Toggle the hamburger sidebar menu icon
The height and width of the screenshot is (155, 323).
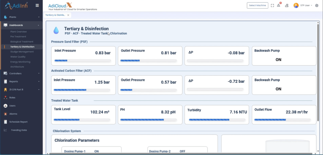click(37, 6)
